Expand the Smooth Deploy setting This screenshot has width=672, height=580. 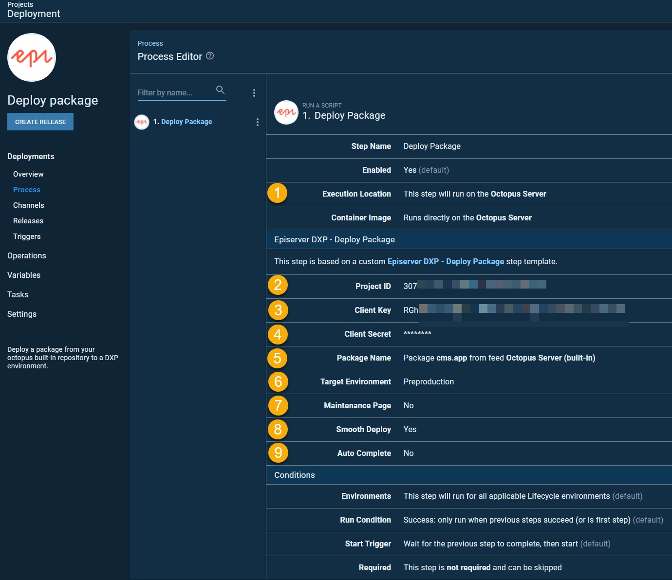(468, 430)
